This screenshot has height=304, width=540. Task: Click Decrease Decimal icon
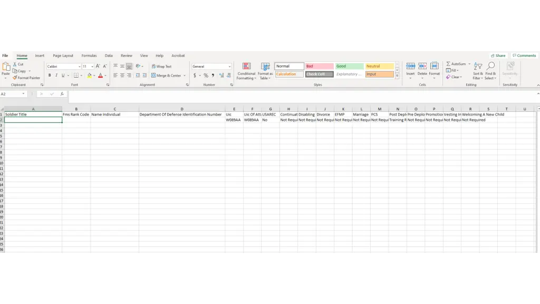click(229, 75)
